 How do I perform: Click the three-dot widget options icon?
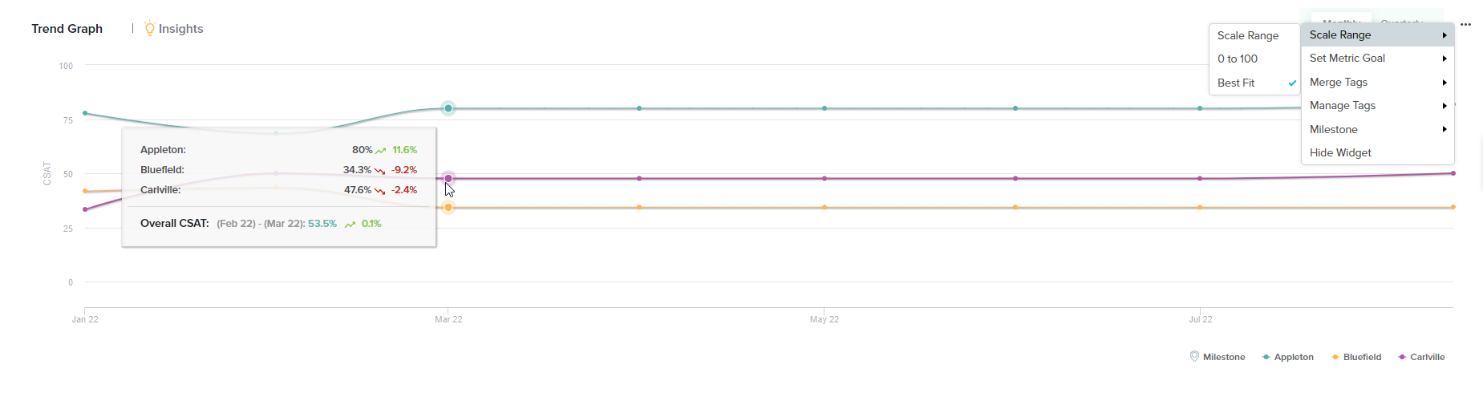click(x=1465, y=25)
